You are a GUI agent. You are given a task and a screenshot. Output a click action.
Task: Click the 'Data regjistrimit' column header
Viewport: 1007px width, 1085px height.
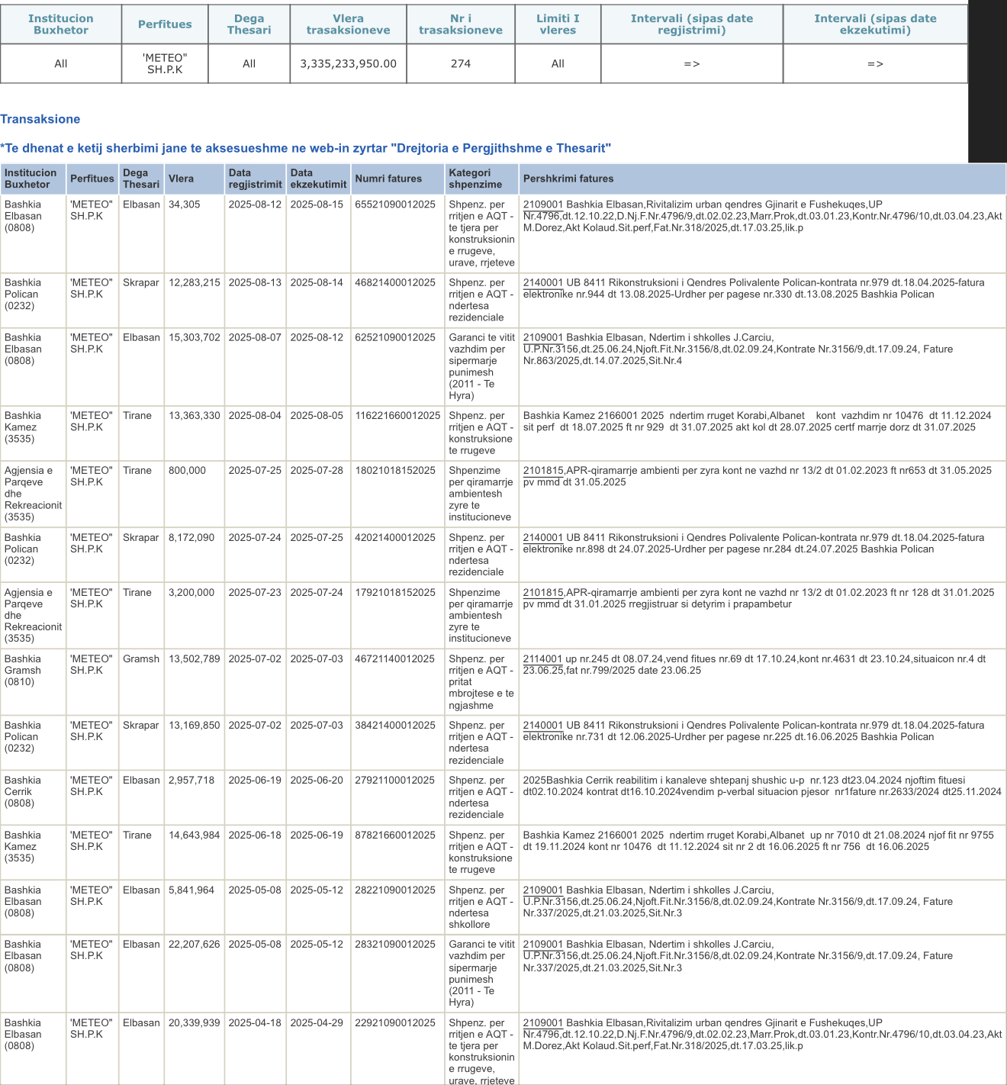point(255,179)
